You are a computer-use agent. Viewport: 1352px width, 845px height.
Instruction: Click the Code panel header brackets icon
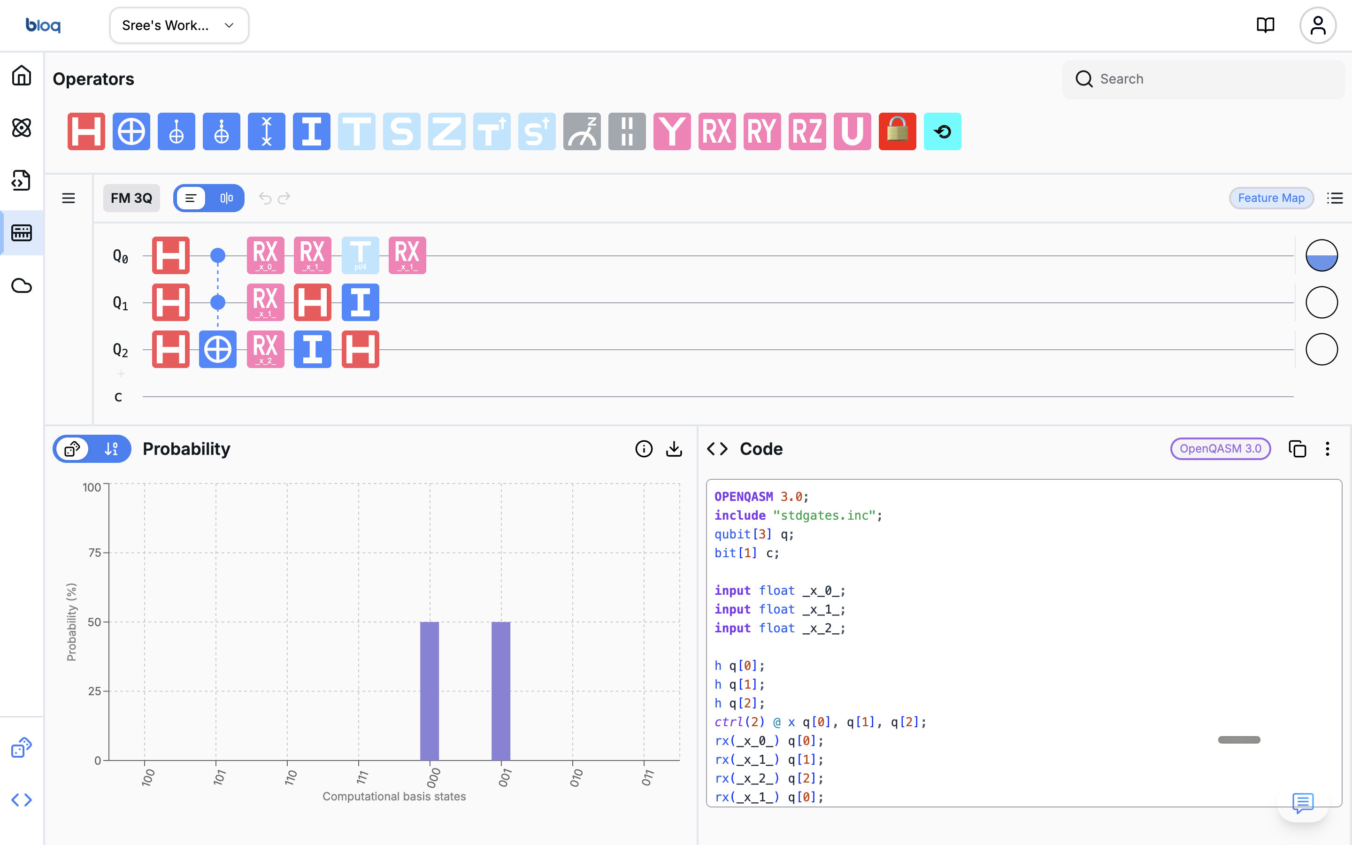(717, 449)
